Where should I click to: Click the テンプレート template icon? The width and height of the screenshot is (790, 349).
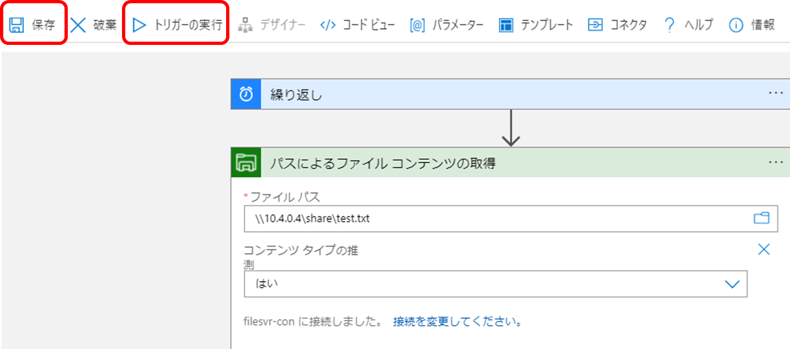(x=506, y=25)
